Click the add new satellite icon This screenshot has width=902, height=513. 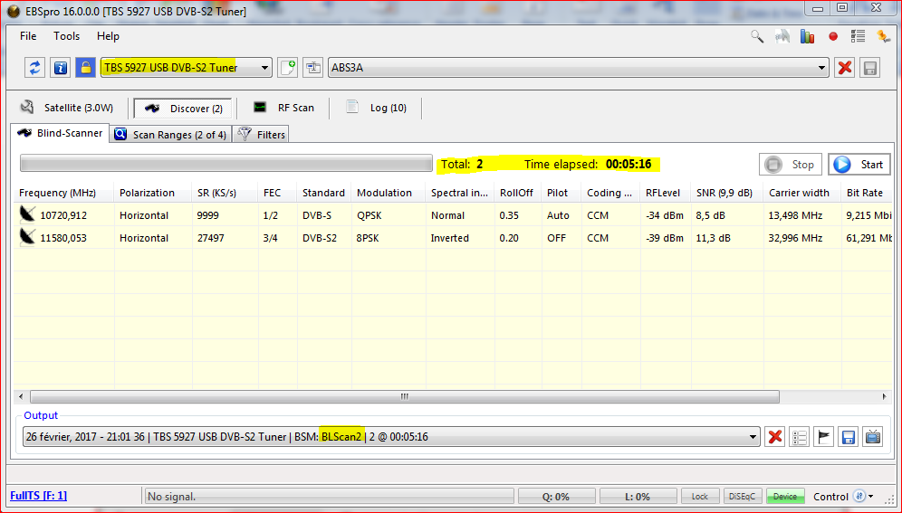(287, 68)
